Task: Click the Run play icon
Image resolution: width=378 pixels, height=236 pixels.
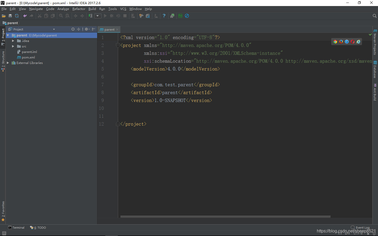Action: (105, 16)
